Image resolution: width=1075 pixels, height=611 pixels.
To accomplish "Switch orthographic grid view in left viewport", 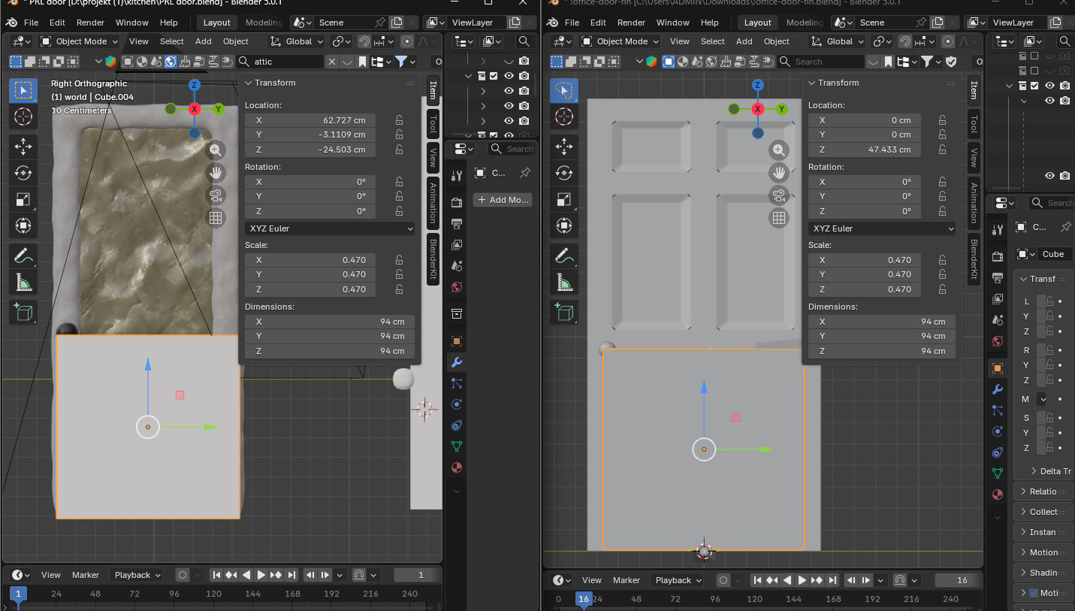I will point(216,218).
